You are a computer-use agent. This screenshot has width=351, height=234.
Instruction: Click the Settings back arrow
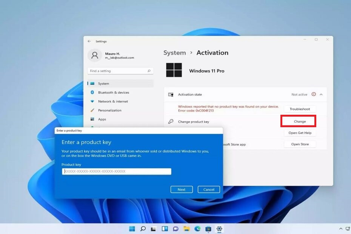(89, 41)
